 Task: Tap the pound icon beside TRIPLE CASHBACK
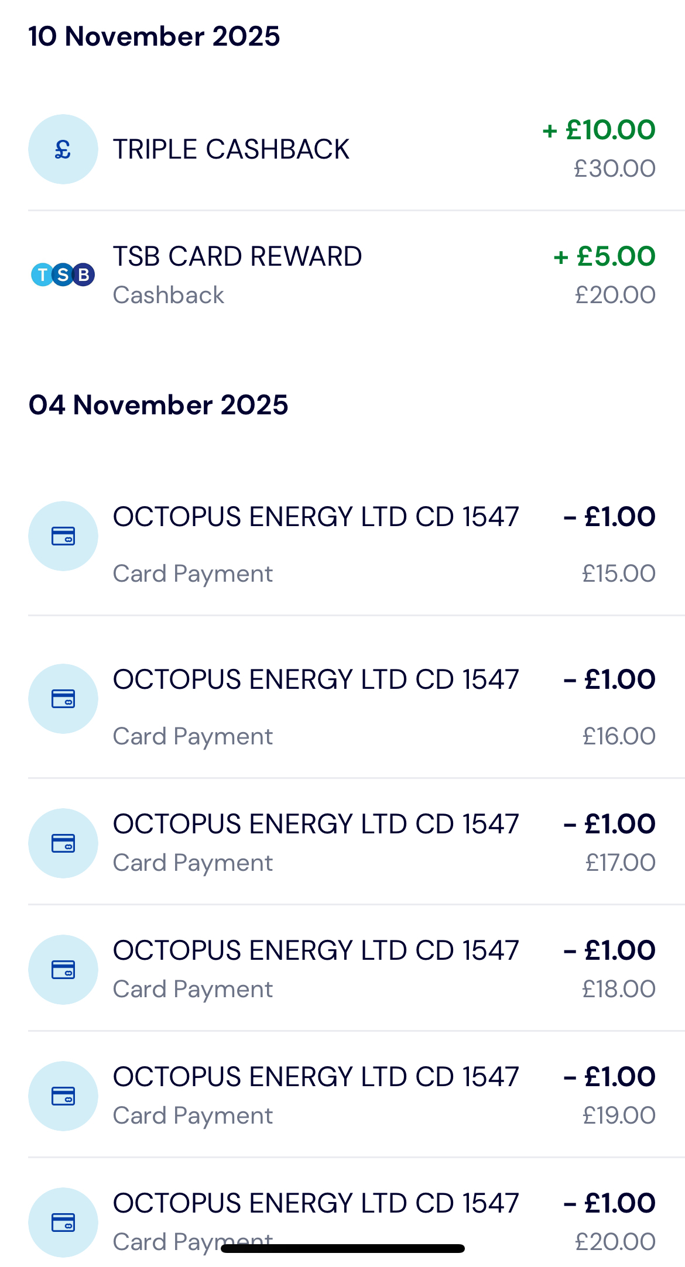coord(63,149)
